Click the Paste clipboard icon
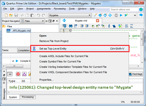 click(x=32, y=15)
